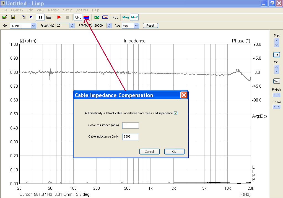Click the Reset button
Viewport: 283px width, 198px height.
[150, 26]
